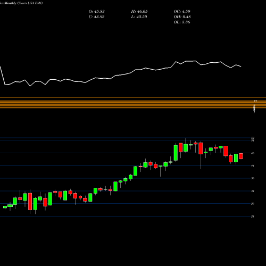266x266 pixels.
Task: Click the 51 price axis label
Action: 253,140
